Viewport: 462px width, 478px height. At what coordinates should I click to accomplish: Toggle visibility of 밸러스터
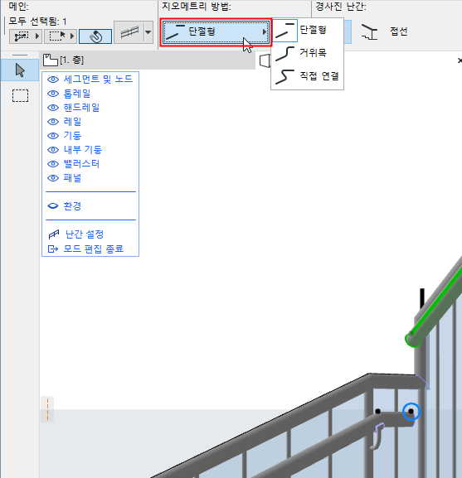tap(53, 164)
